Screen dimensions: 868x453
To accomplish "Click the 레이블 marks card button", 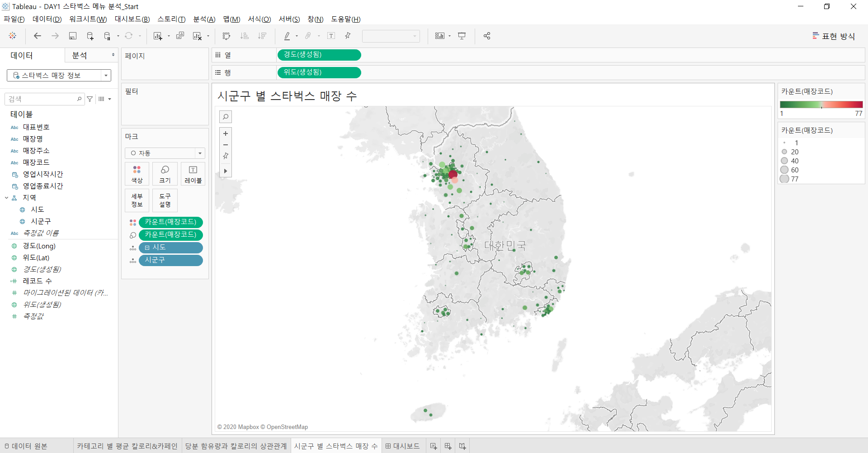I will click(193, 174).
